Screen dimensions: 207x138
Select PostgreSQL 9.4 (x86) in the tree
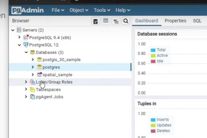pos(50,38)
